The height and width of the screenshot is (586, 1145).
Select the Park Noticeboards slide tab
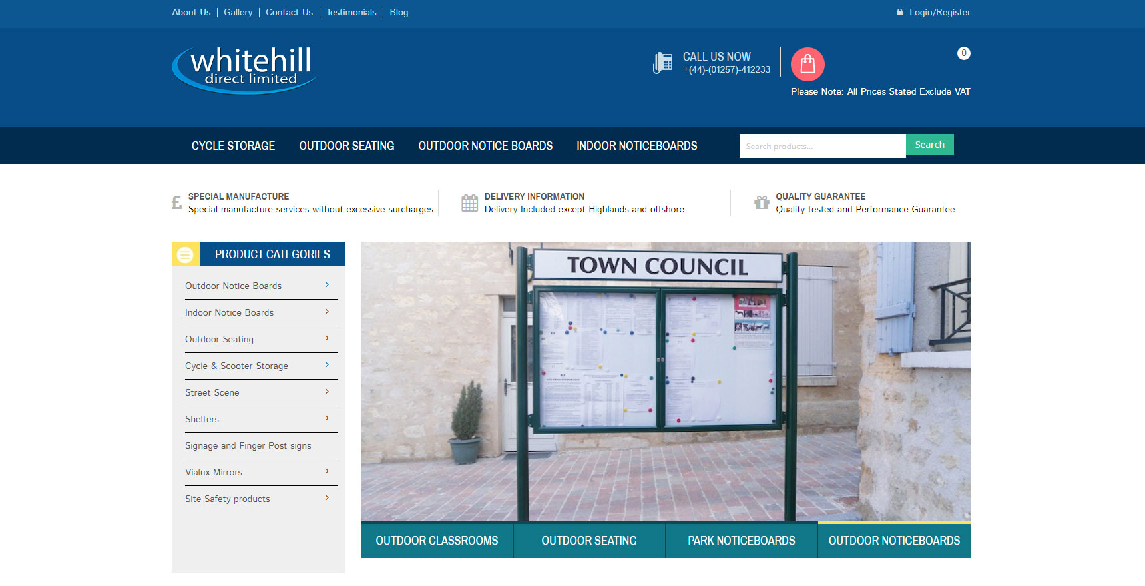(741, 541)
